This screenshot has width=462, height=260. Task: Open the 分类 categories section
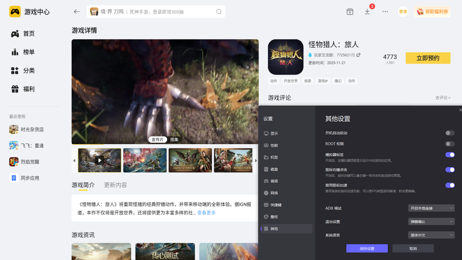pyautogui.click(x=28, y=70)
